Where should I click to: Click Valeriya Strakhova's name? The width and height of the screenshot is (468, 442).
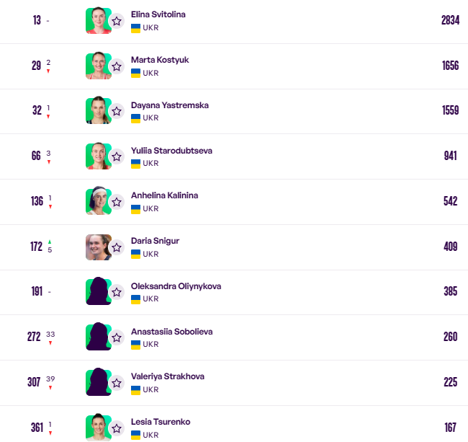tap(168, 376)
